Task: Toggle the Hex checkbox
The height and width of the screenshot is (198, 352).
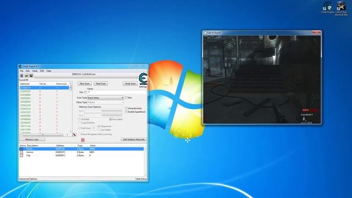Action: (86, 92)
